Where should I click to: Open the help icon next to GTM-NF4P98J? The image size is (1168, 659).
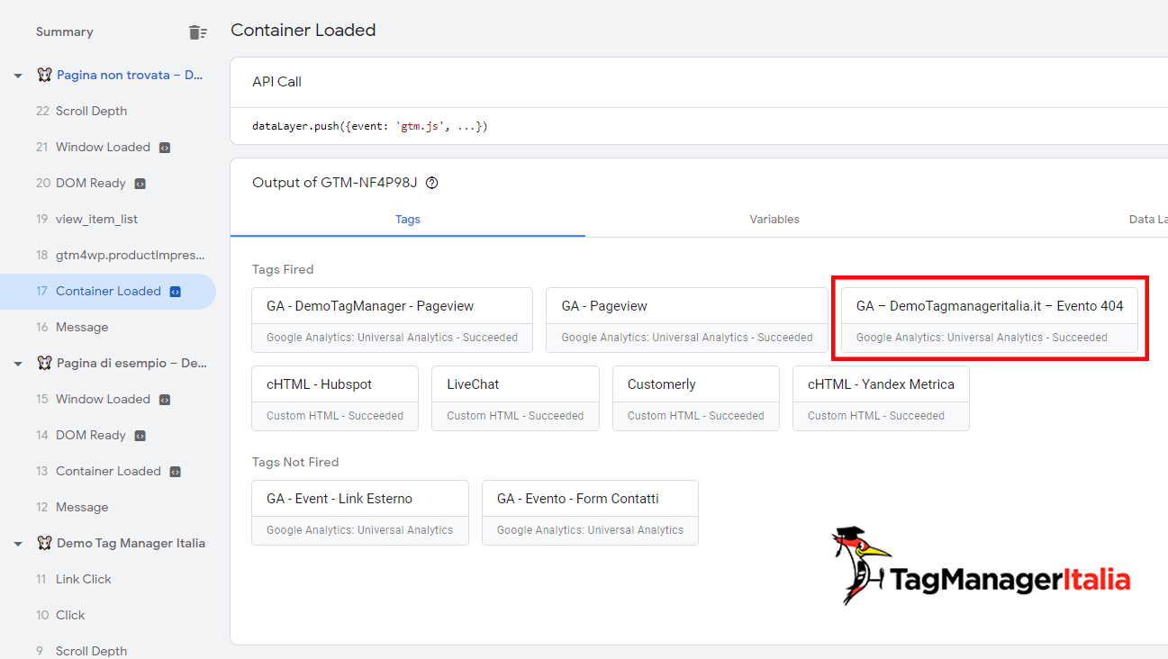432,183
